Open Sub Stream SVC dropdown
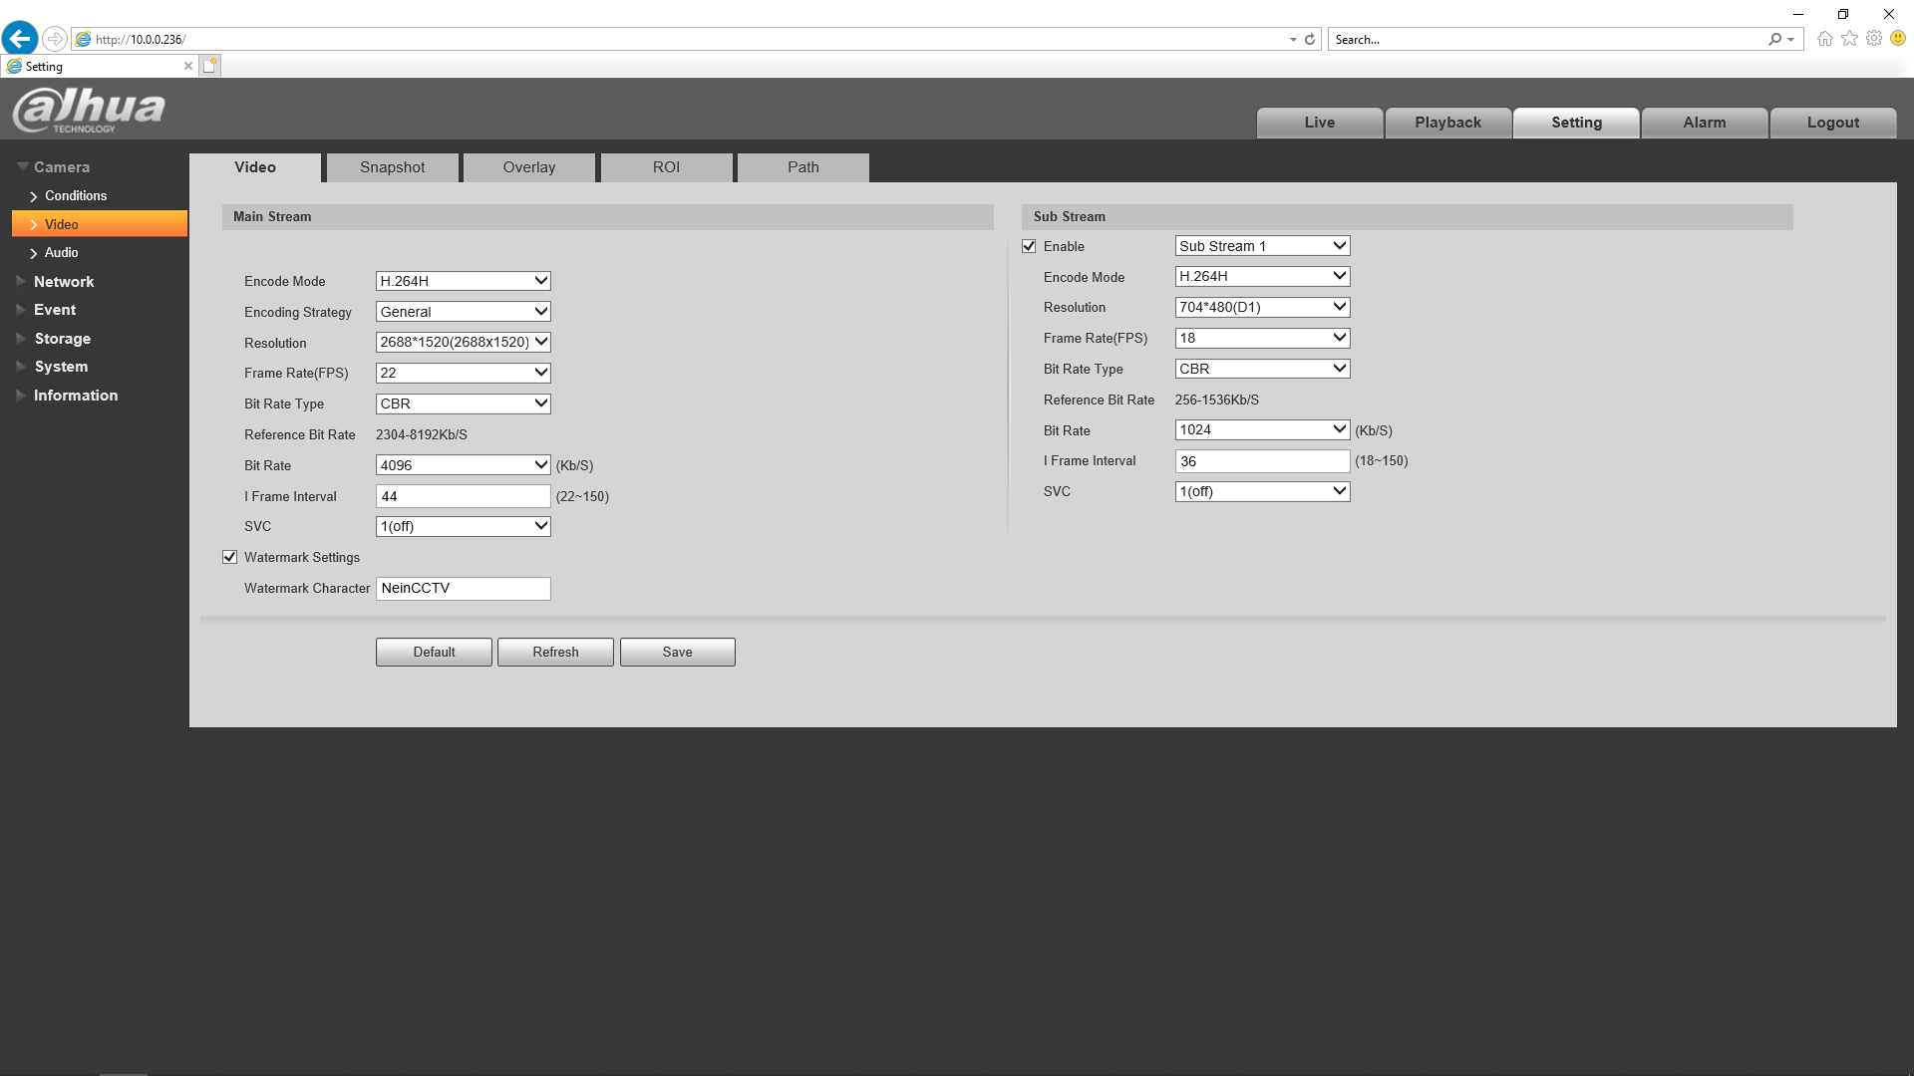The image size is (1914, 1076). click(1262, 491)
